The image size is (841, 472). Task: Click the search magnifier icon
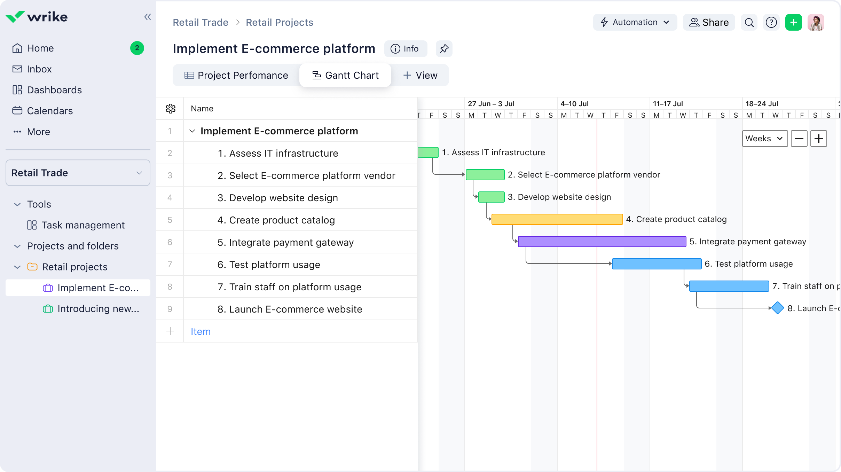click(x=749, y=22)
